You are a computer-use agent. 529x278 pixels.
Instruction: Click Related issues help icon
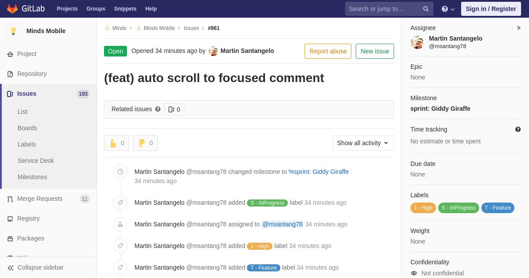[158, 109]
